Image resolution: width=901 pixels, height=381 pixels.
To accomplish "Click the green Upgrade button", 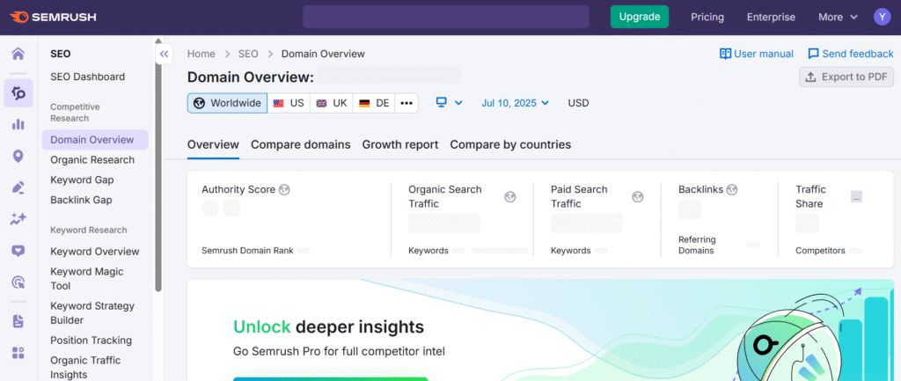I will (640, 17).
